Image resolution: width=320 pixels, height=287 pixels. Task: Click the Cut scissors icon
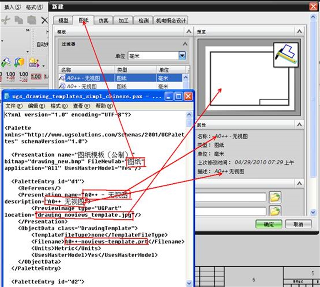click(x=6, y=20)
